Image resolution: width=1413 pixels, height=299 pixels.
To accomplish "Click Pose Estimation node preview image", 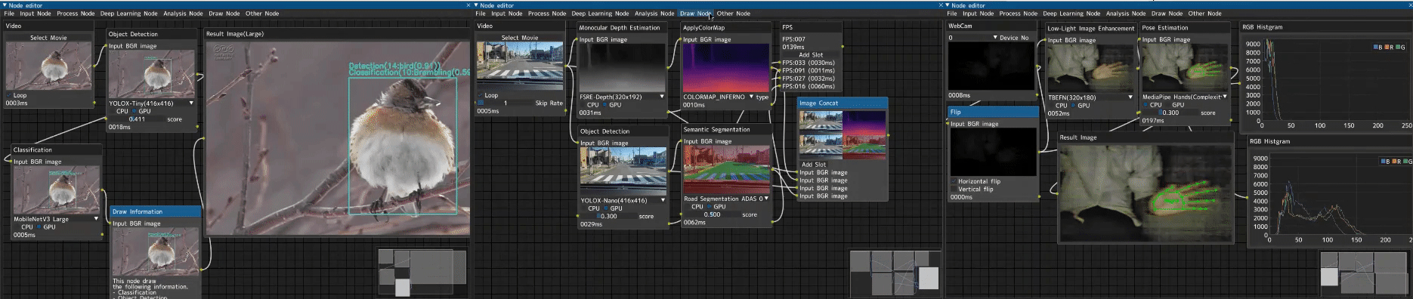I will click(x=1185, y=68).
